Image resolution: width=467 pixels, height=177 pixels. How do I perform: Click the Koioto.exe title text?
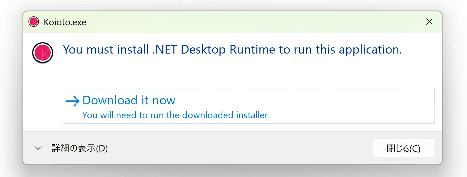coord(65,22)
